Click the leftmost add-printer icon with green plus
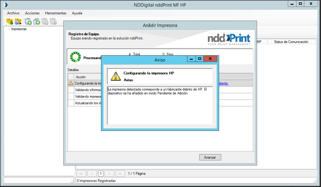Viewport: 321px width, 187px height. pos(28,22)
